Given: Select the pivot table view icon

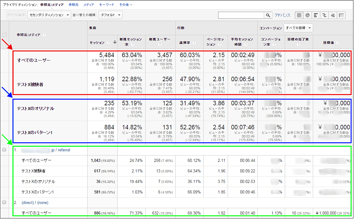Looking at the screenshot, I should pos(341,15).
